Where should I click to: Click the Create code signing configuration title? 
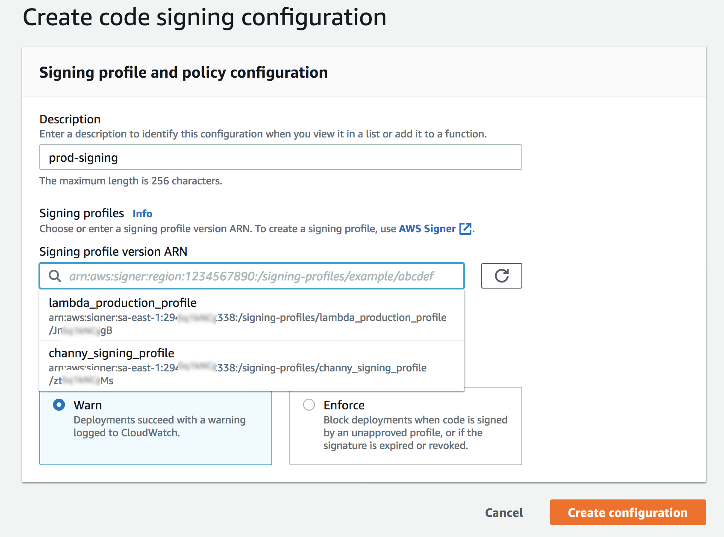coord(204,18)
